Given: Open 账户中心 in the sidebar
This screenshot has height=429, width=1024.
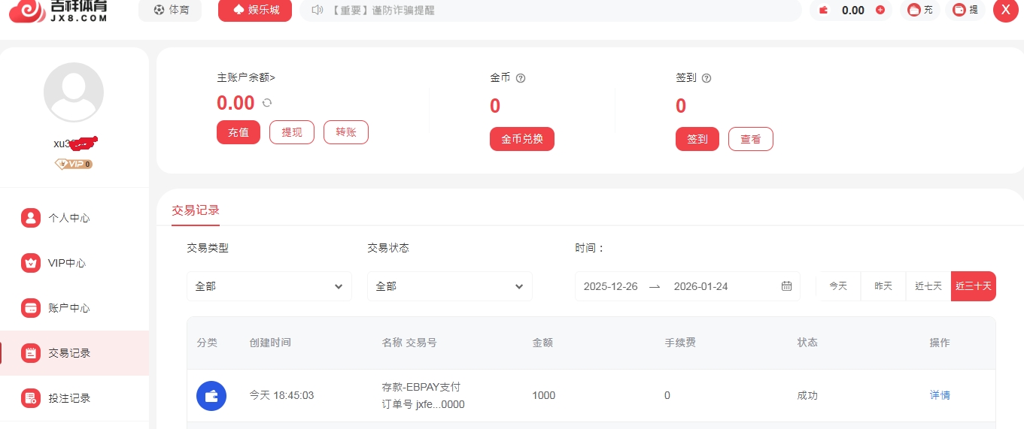Looking at the screenshot, I should tap(69, 308).
